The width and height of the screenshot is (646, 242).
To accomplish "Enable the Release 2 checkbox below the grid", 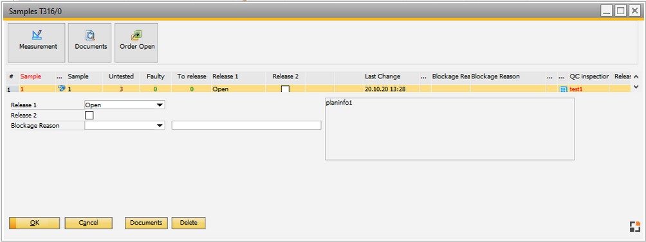I will (89, 116).
